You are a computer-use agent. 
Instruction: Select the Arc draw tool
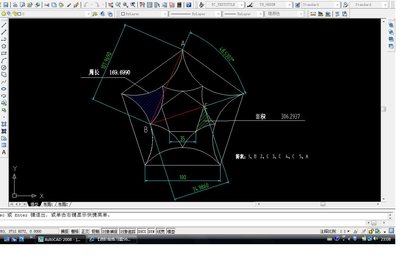click(x=4, y=60)
